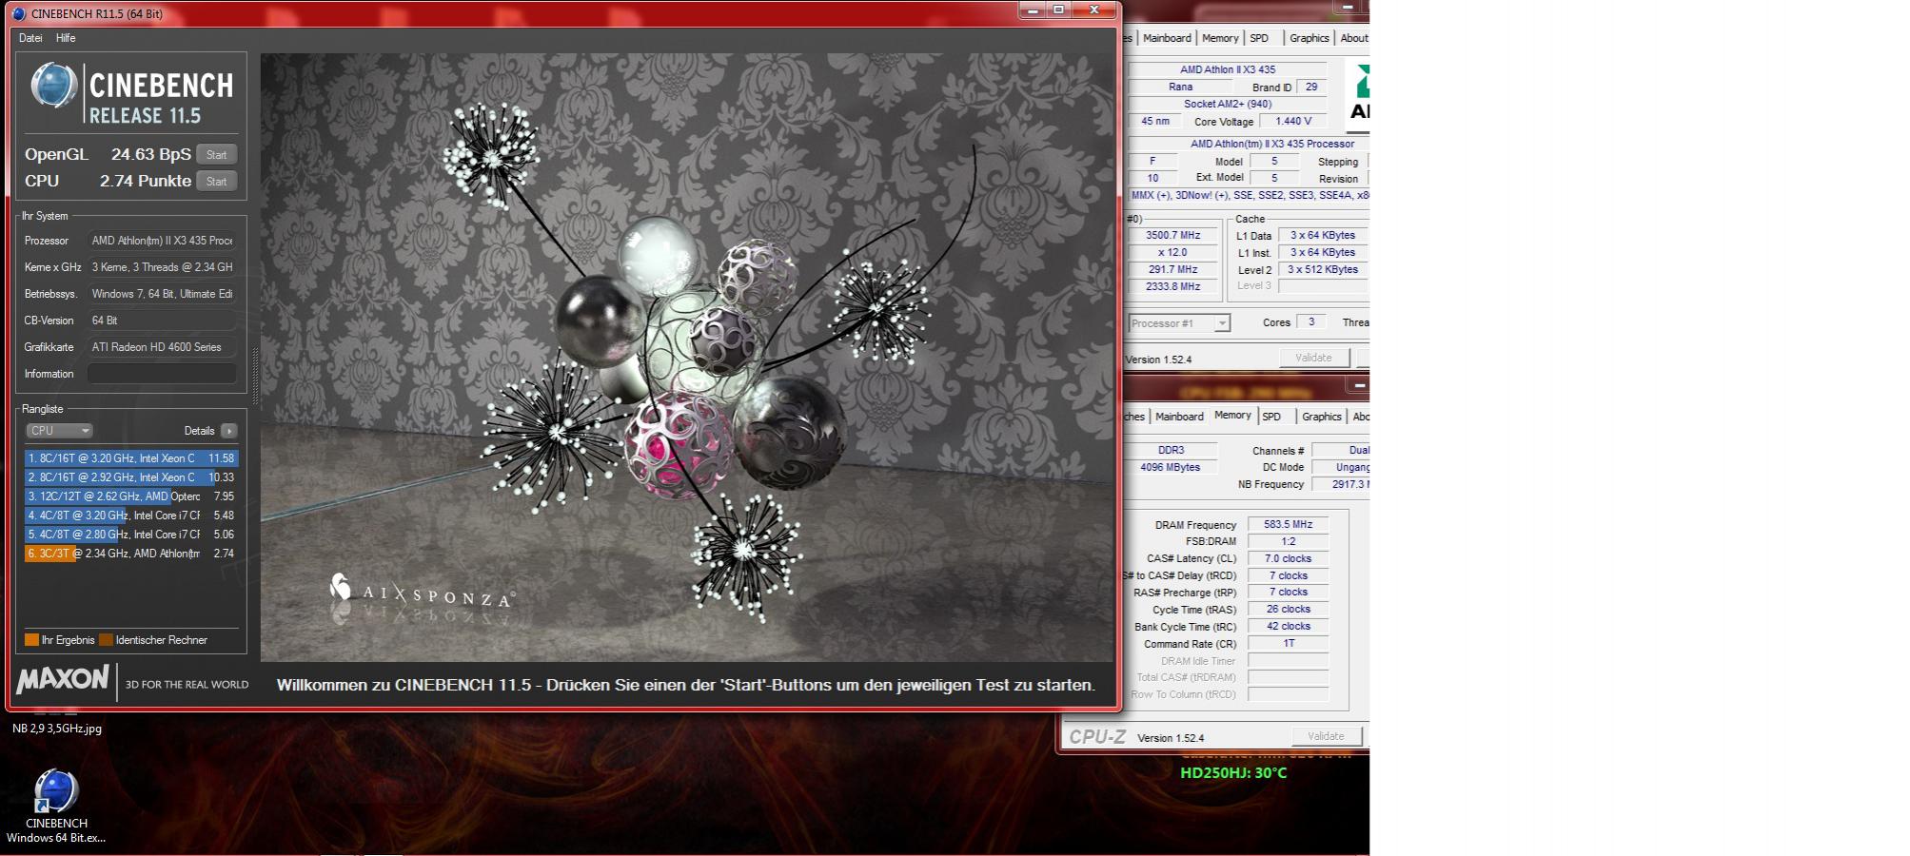Click the code name field showing Rana
The width and height of the screenshot is (1910, 856).
click(1180, 87)
